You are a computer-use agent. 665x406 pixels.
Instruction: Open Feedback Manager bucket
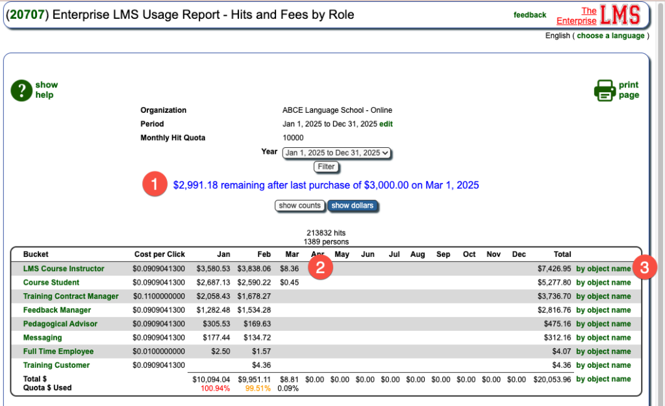point(57,310)
